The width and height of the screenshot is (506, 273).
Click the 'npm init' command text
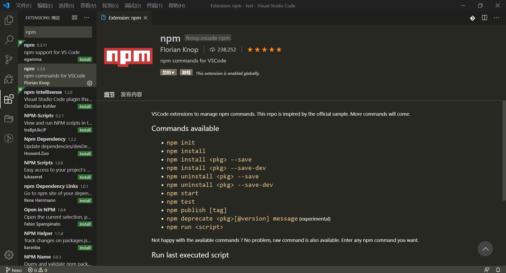pos(181,143)
